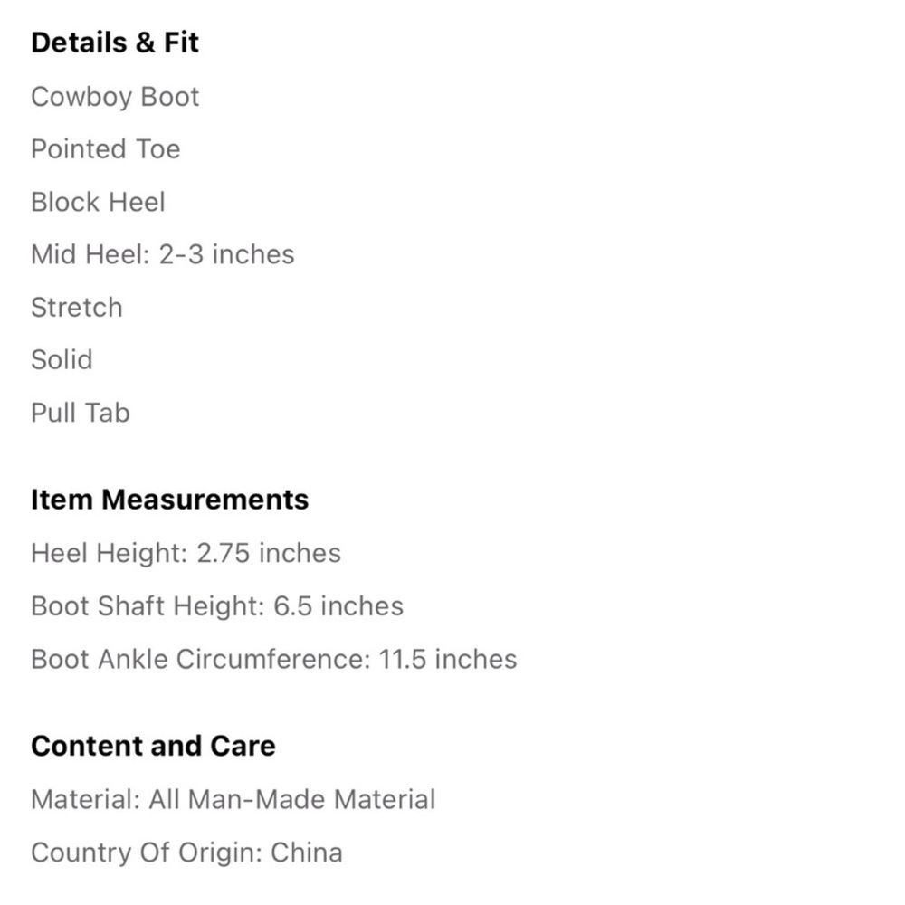
Task: Click Heel Height: 2.75 inches
Action: pos(186,553)
